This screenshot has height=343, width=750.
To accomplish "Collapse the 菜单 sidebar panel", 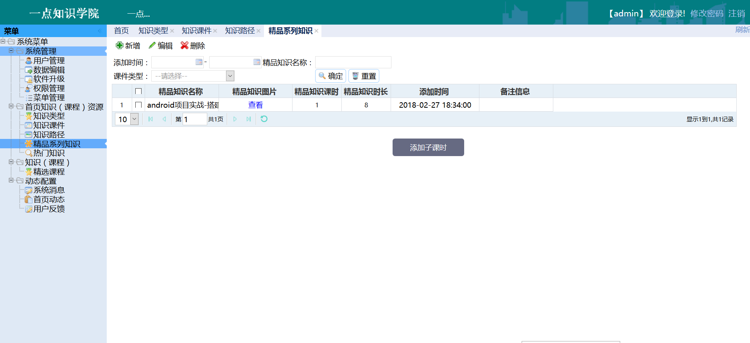I will click(99, 31).
